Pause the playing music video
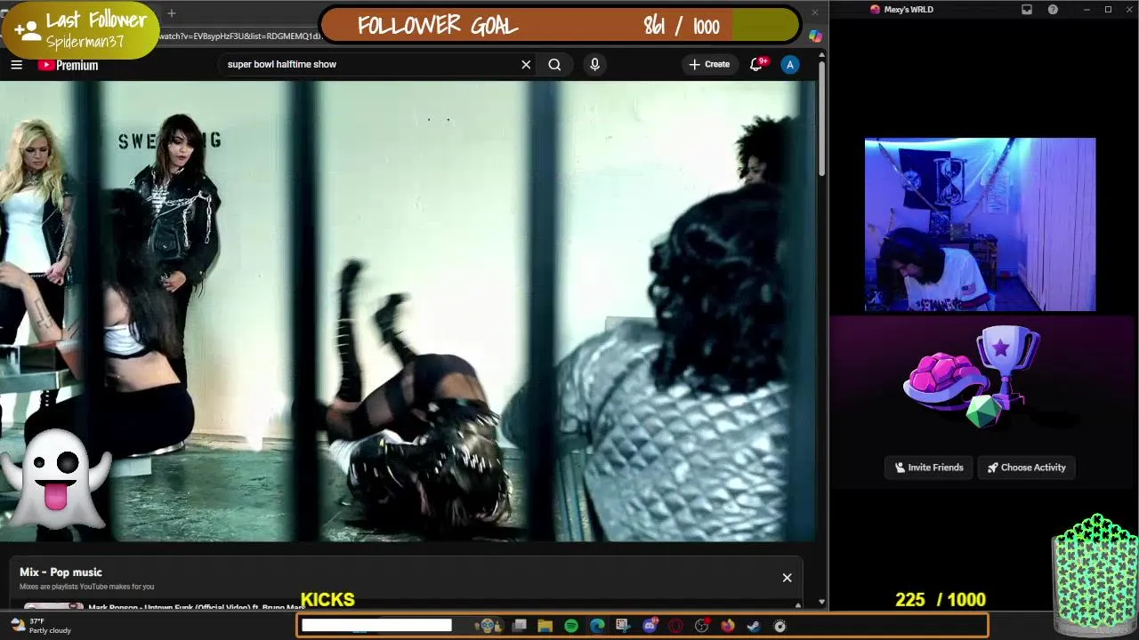The height and width of the screenshot is (640, 1139). pyautogui.click(x=408, y=311)
